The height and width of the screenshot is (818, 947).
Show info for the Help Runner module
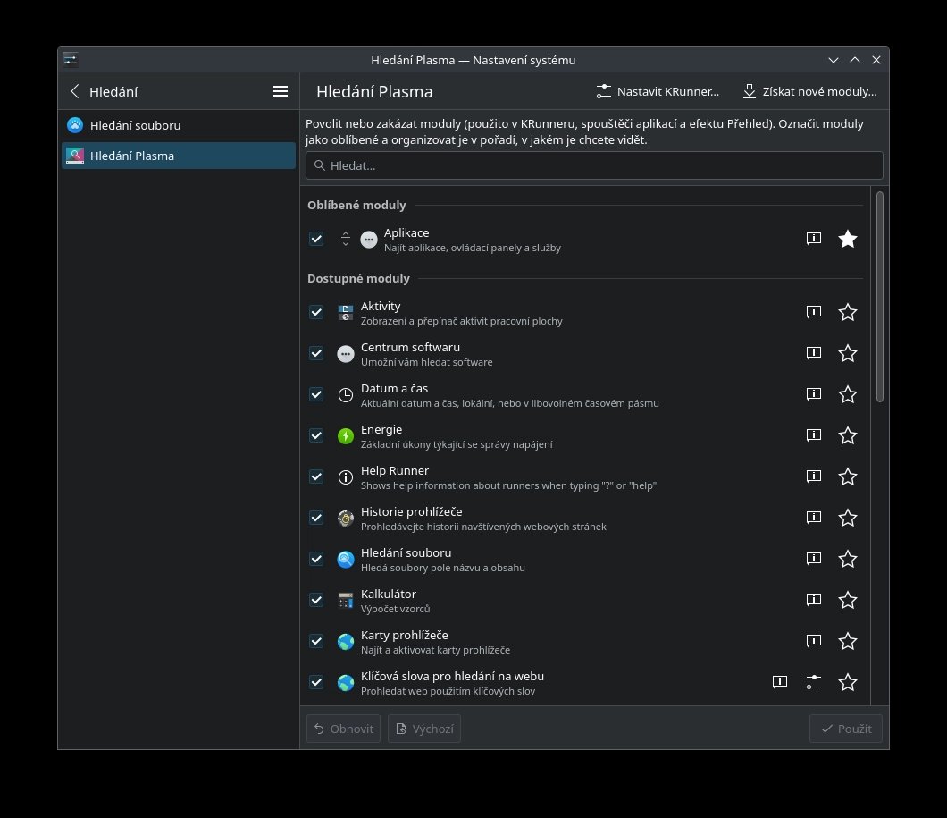pyautogui.click(x=813, y=476)
